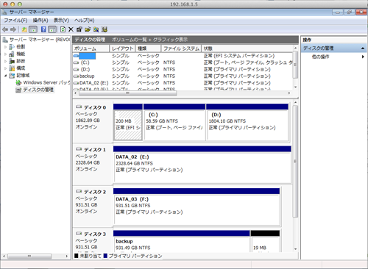Collapse the 記憶域 tree node arrow
The image size is (368, 269).
click(6, 76)
